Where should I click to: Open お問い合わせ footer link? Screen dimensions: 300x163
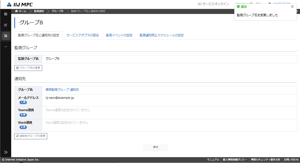coord(291,160)
